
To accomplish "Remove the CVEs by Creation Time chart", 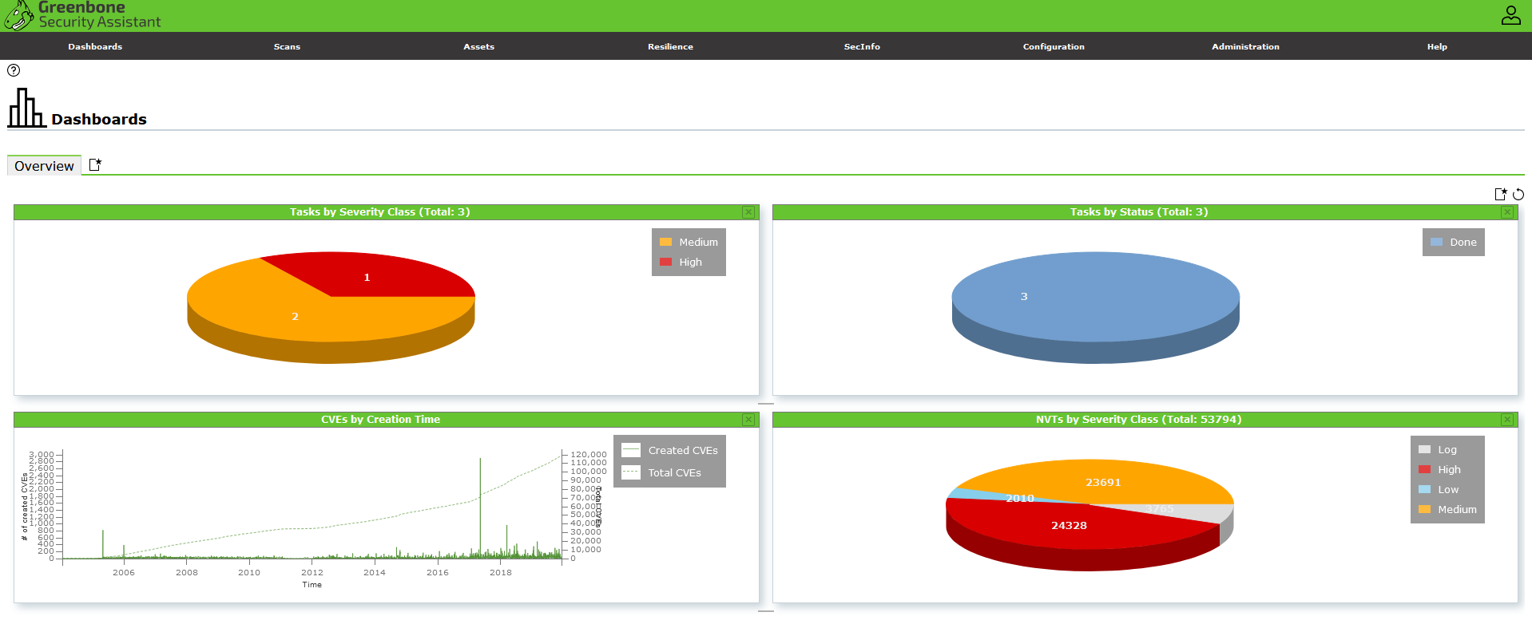I will [x=748, y=420].
